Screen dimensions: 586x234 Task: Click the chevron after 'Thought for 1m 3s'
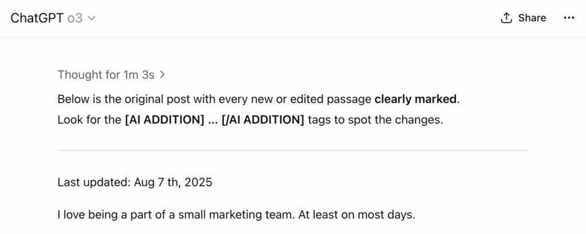[162, 75]
